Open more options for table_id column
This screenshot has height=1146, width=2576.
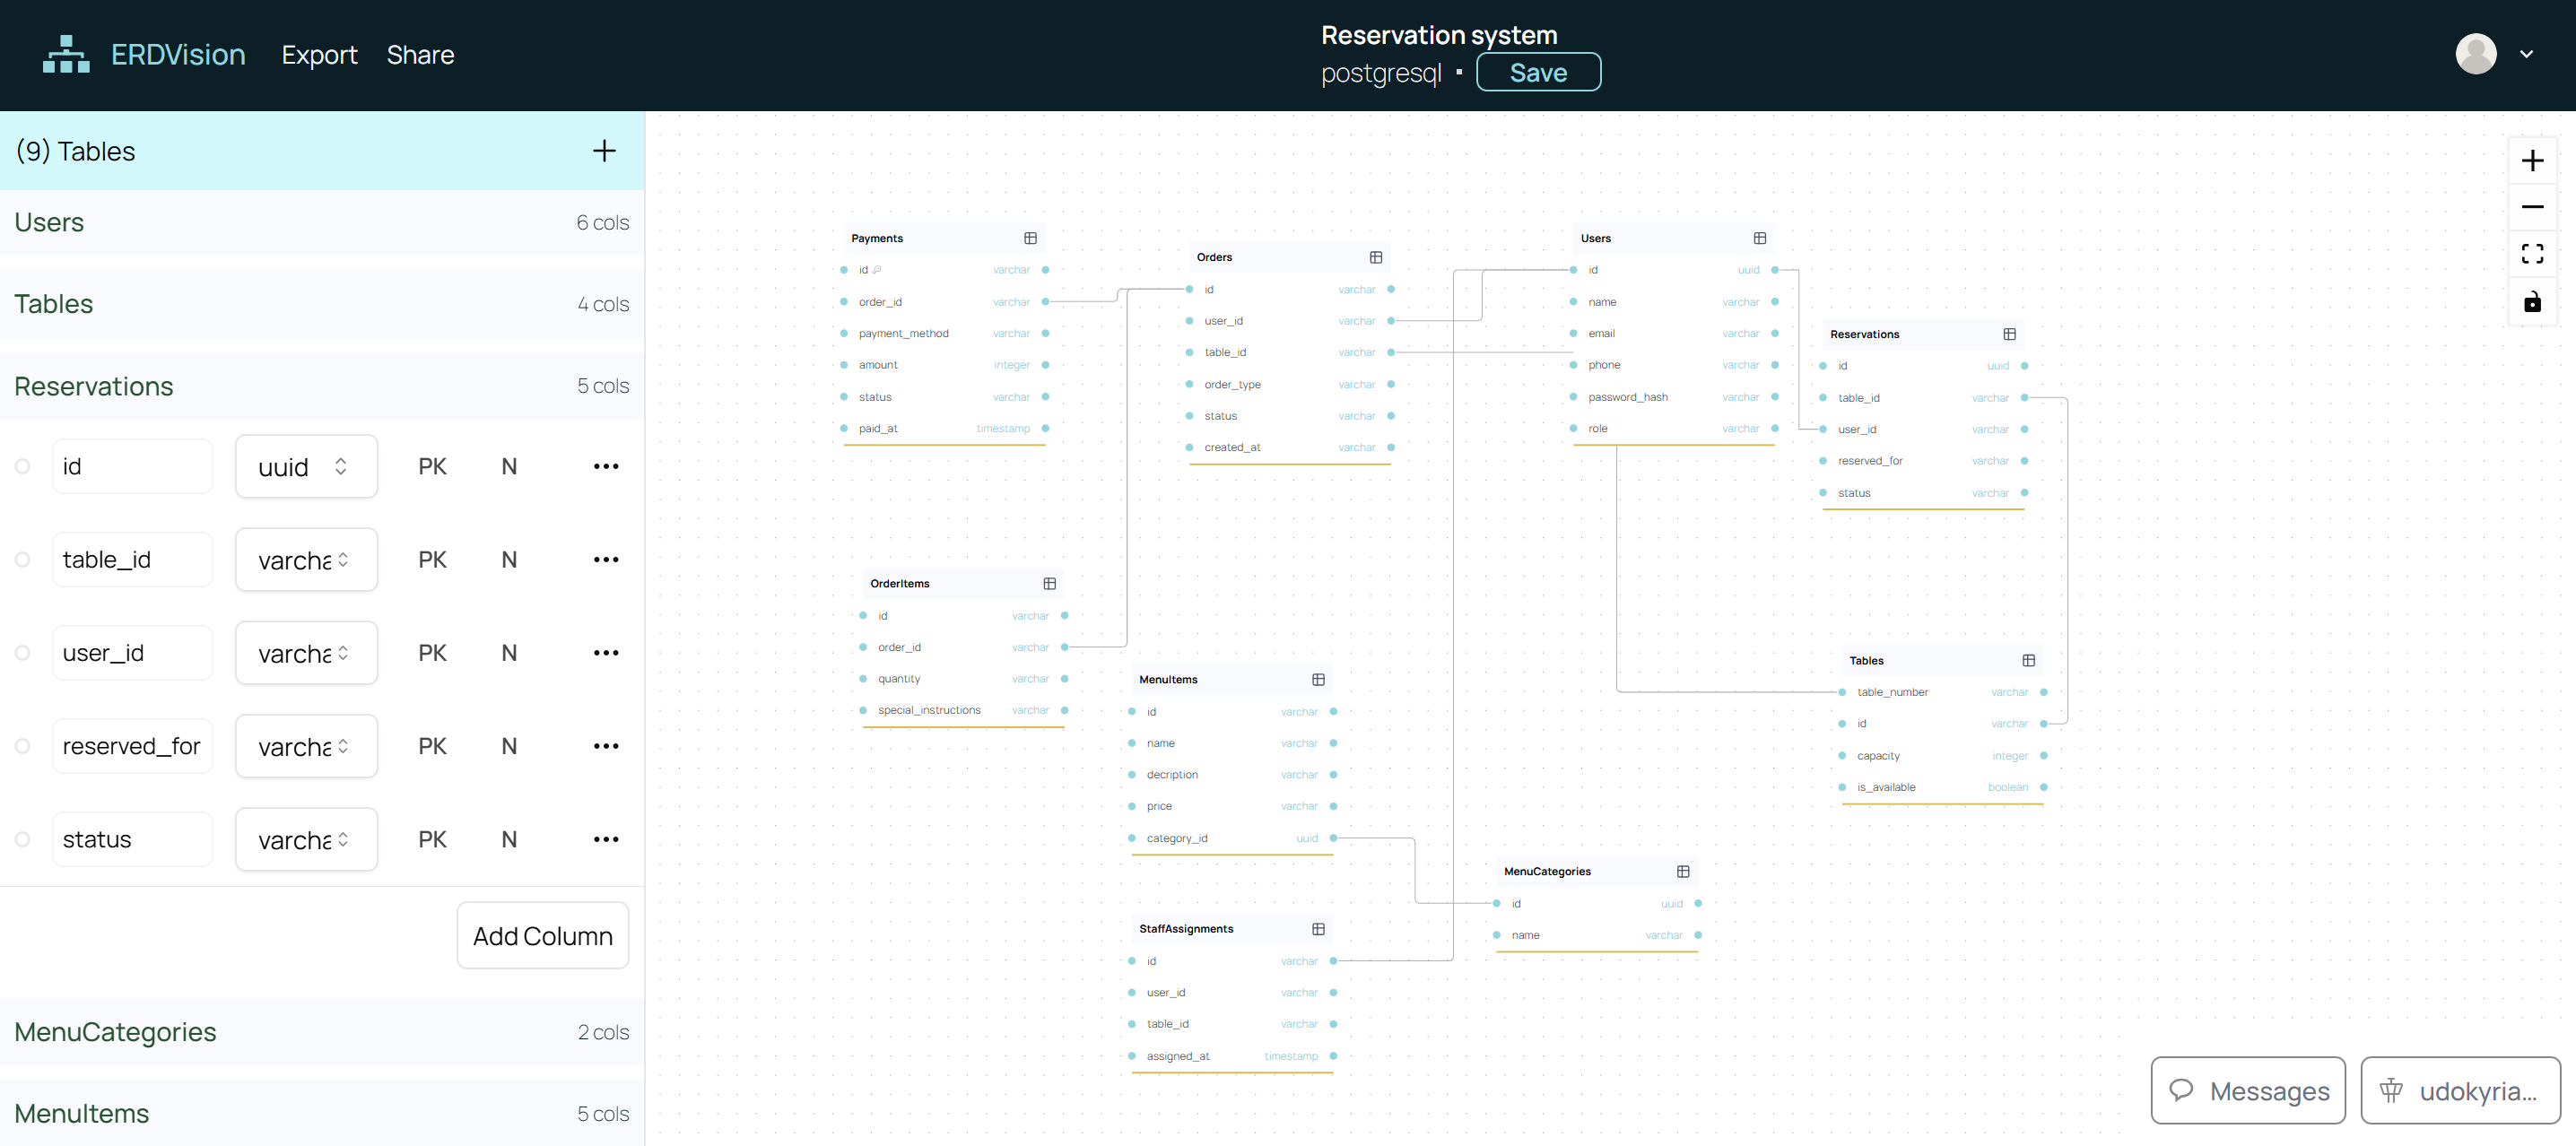tap(606, 559)
